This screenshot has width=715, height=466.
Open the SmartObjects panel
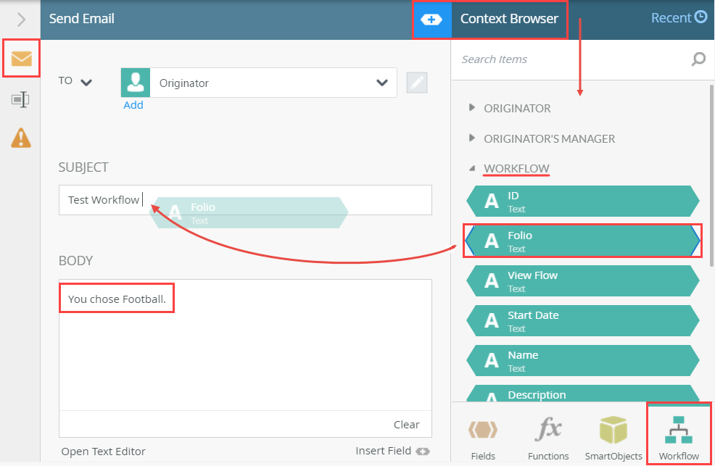tap(613, 434)
